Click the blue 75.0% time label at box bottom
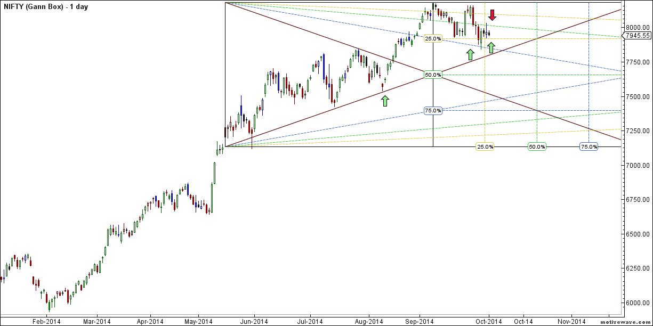 click(588, 146)
